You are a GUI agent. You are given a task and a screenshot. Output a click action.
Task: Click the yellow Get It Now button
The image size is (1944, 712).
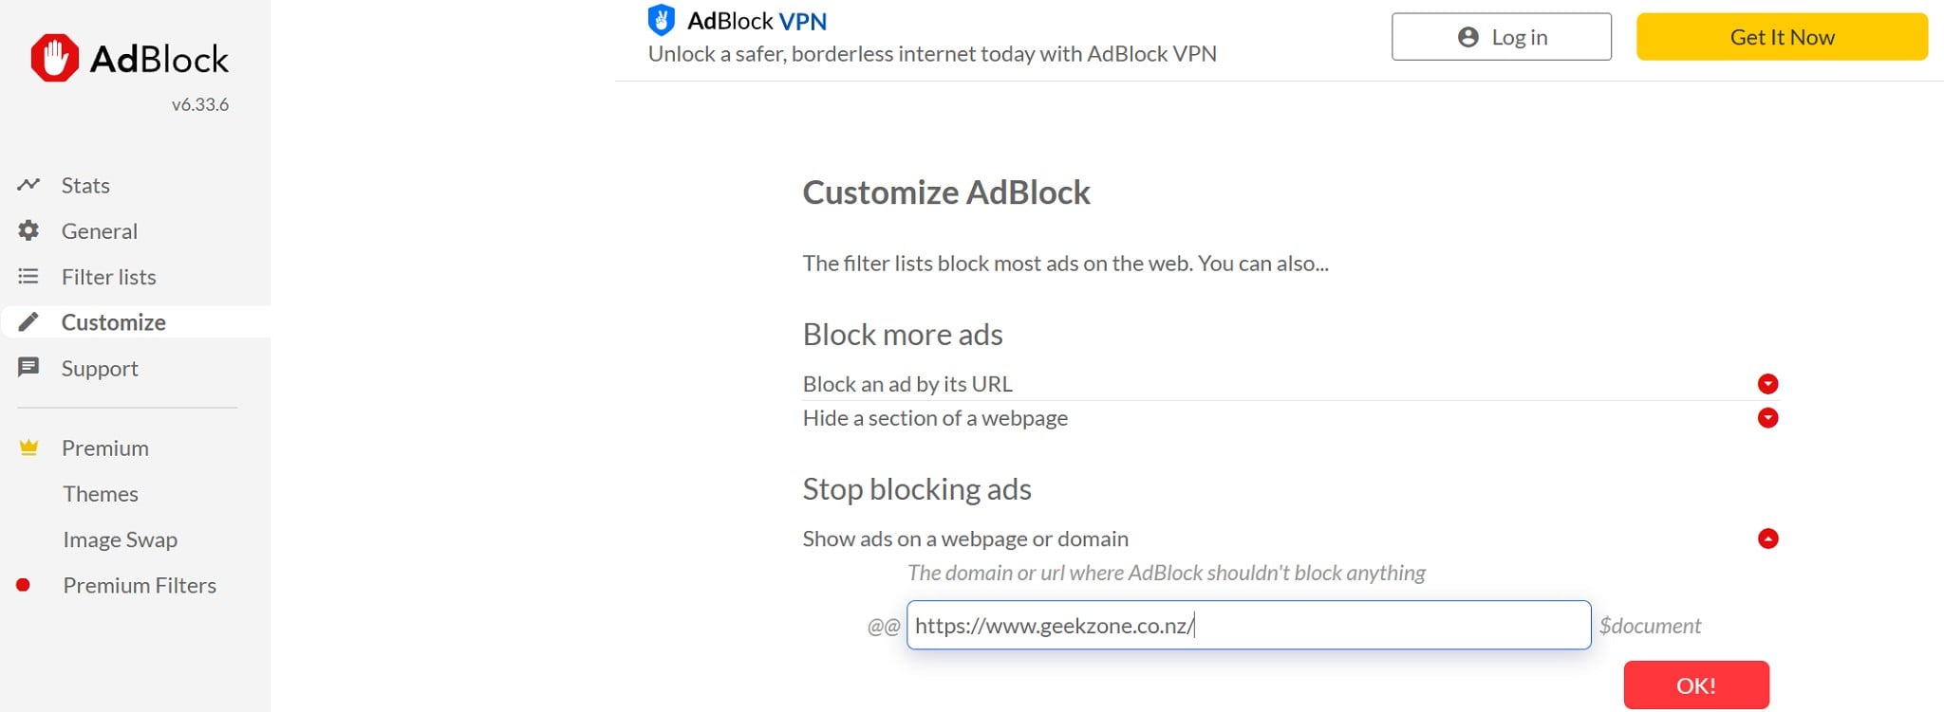pos(1782,37)
